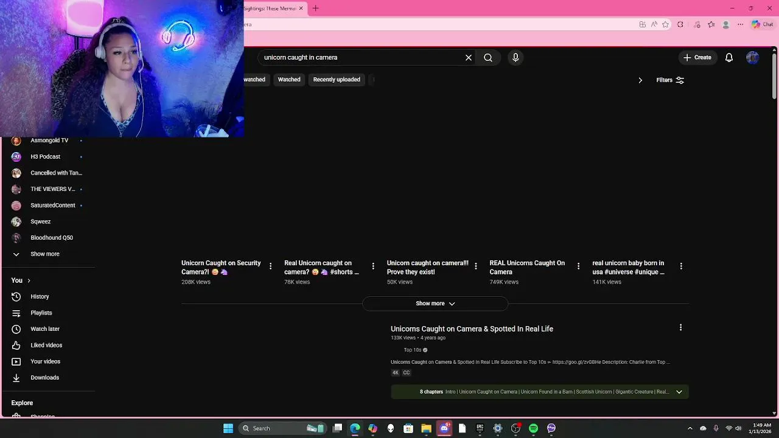This screenshot has width=779, height=438.
Task: Click in the YouTube search input field
Action: (x=362, y=57)
